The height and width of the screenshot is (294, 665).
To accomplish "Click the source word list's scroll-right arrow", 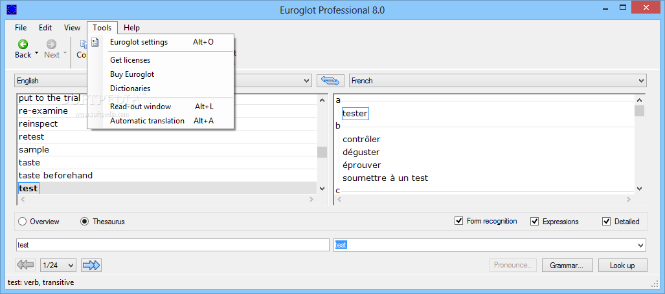I will 311,199.
